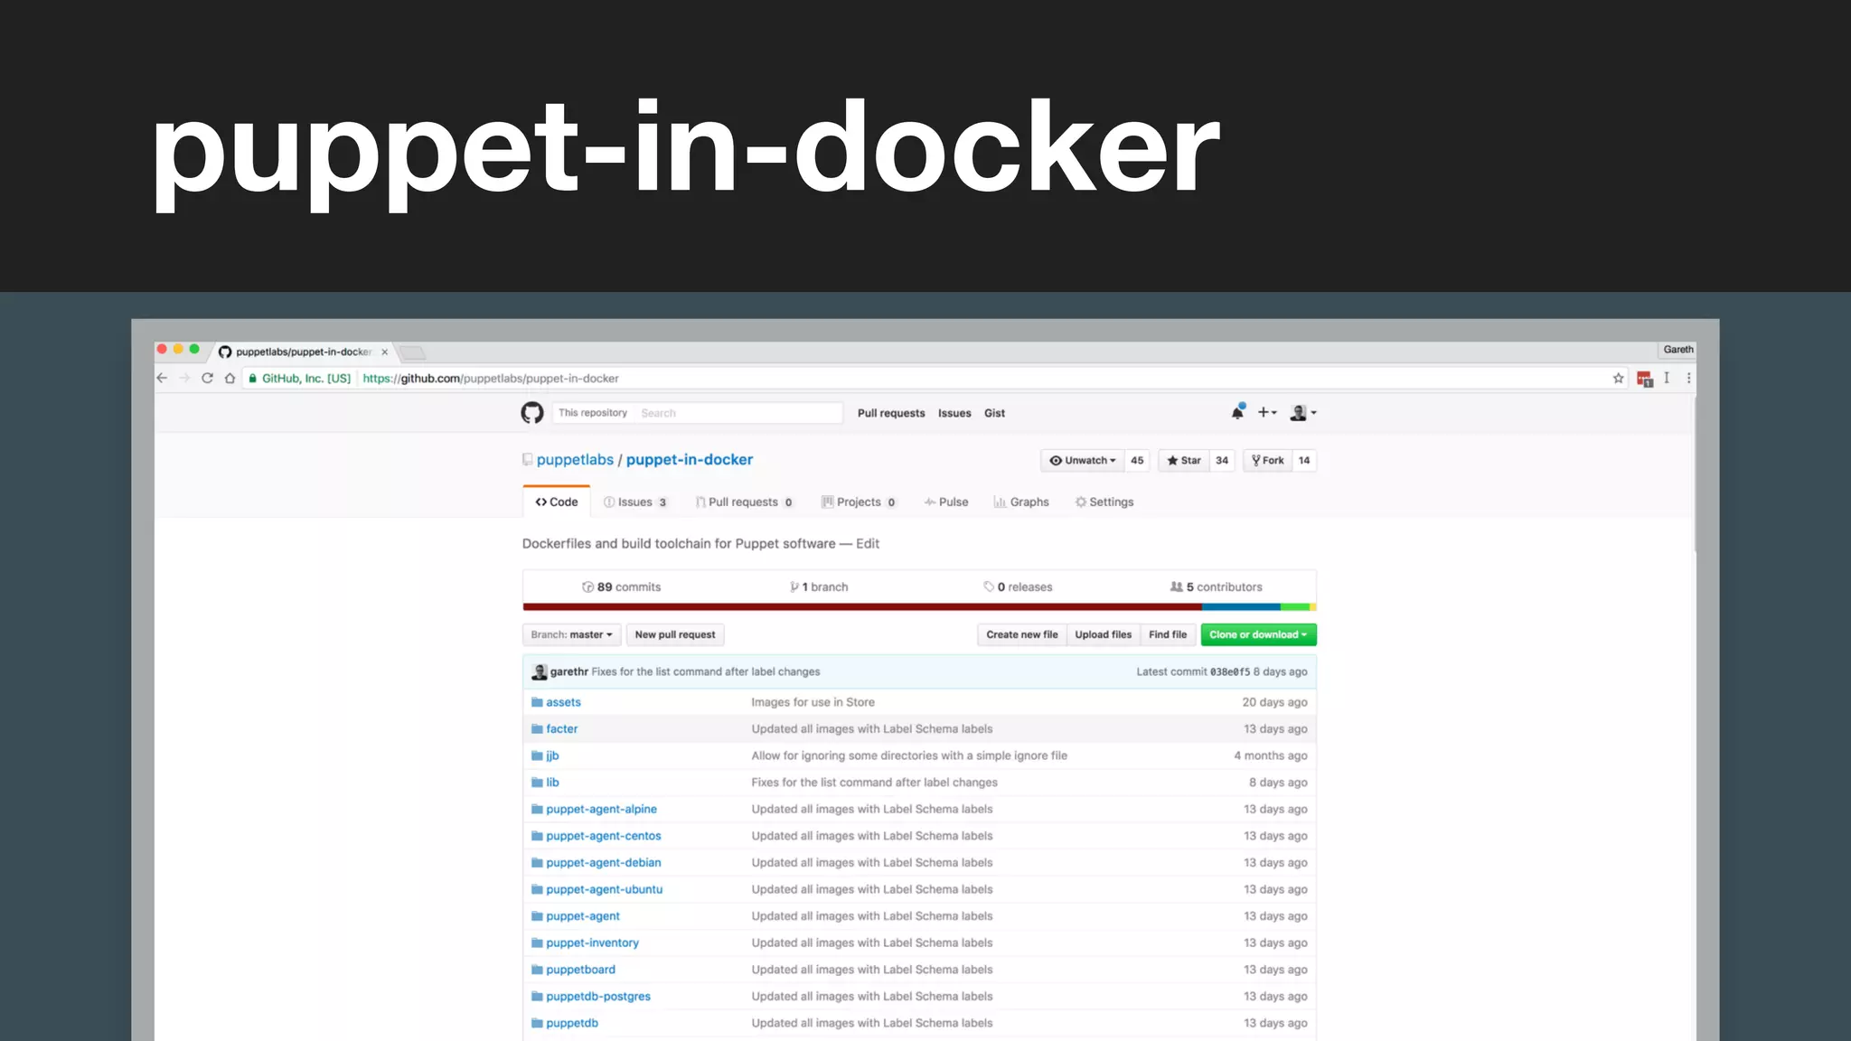Click the Instapaper I extension icon
Screen dimensions: 1851x1041
pos(1667,379)
